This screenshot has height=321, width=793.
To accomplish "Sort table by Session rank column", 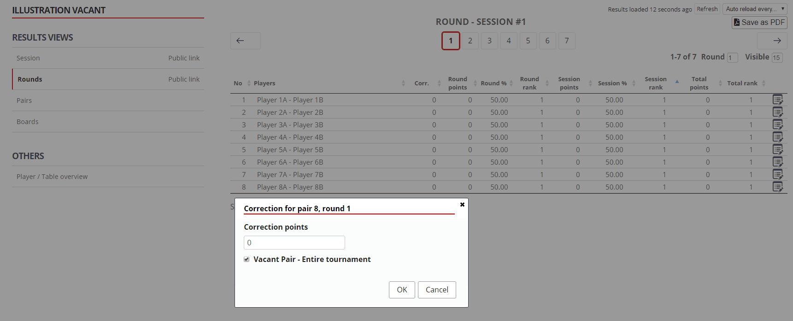I will click(x=656, y=83).
